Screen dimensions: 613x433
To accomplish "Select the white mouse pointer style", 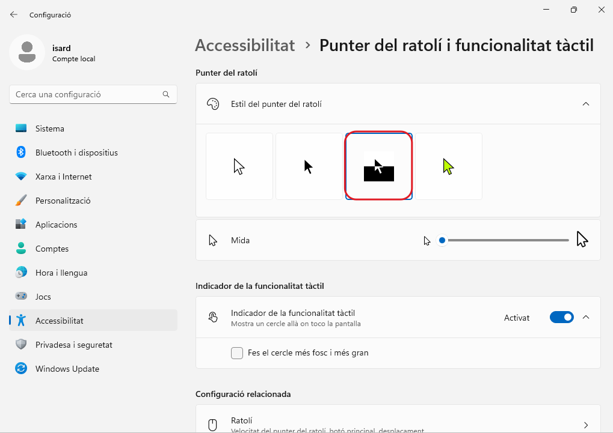I will click(239, 166).
